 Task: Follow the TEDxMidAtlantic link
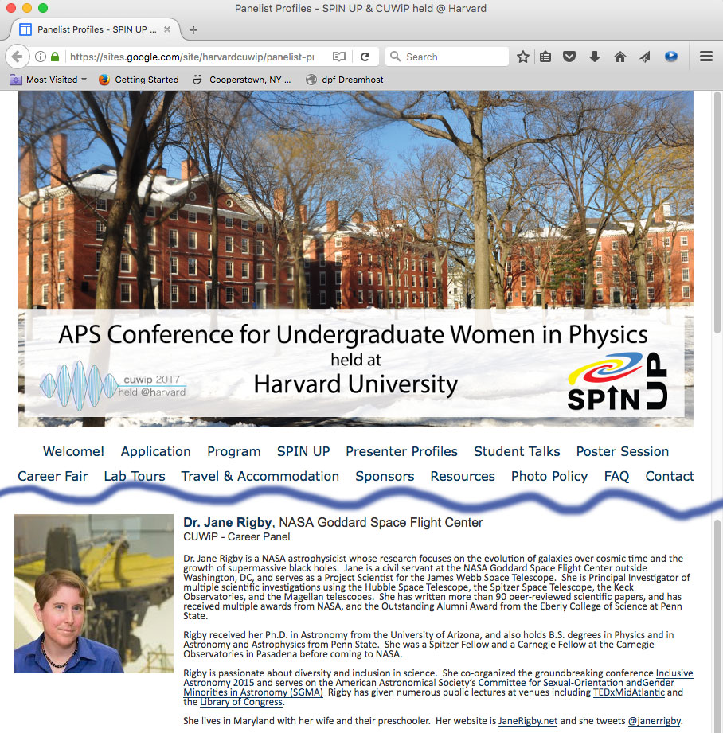pos(628,692)
